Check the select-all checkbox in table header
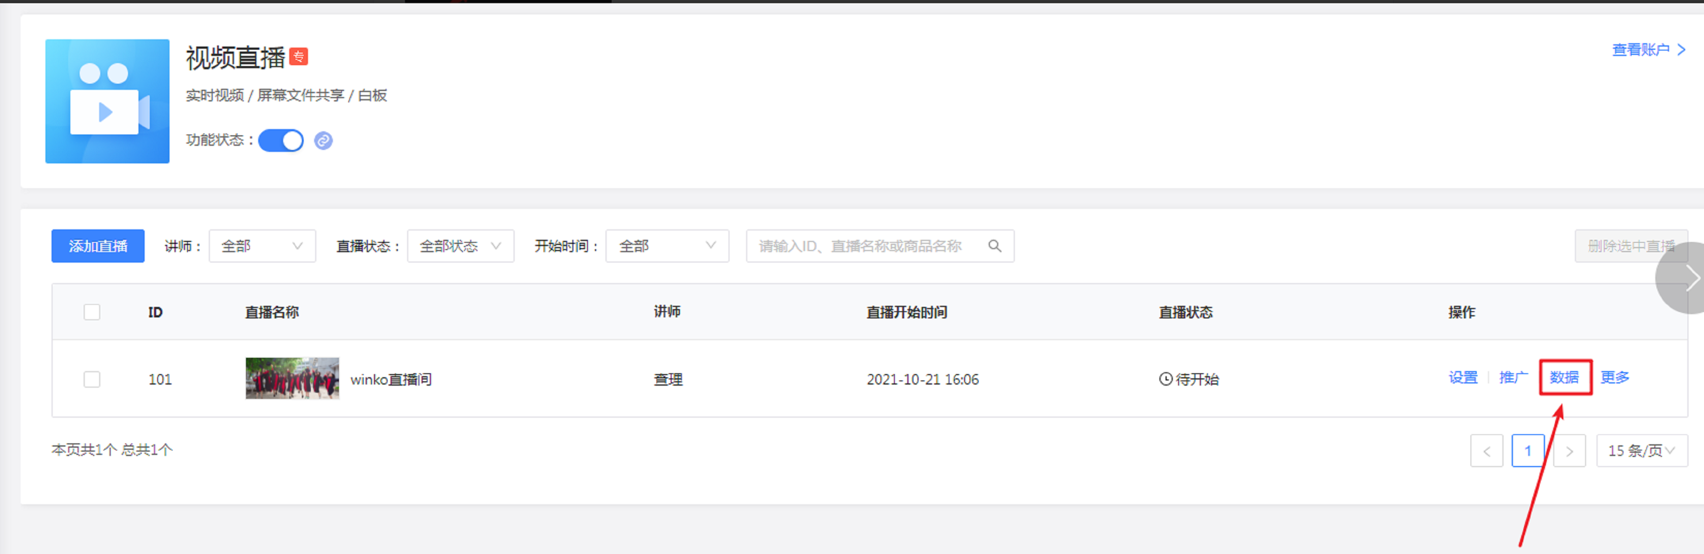This screenshot has height=554, width=1704. 92,312
